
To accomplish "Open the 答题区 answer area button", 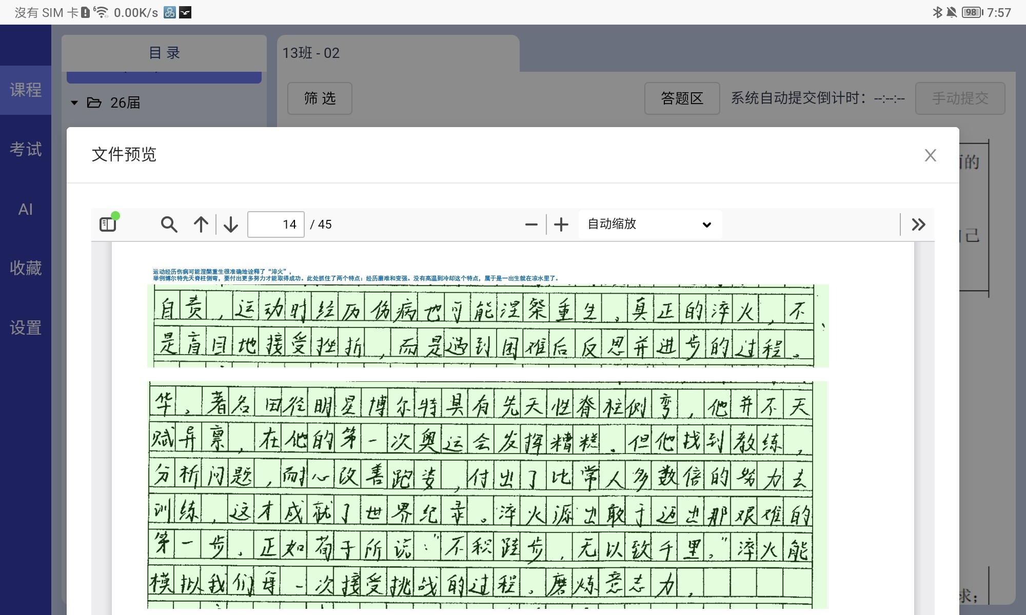I will coord(682,98).
